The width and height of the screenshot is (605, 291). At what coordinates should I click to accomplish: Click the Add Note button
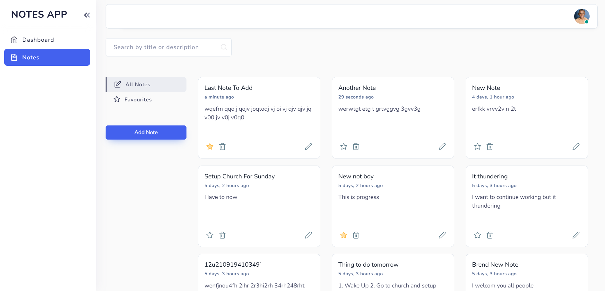146,133
